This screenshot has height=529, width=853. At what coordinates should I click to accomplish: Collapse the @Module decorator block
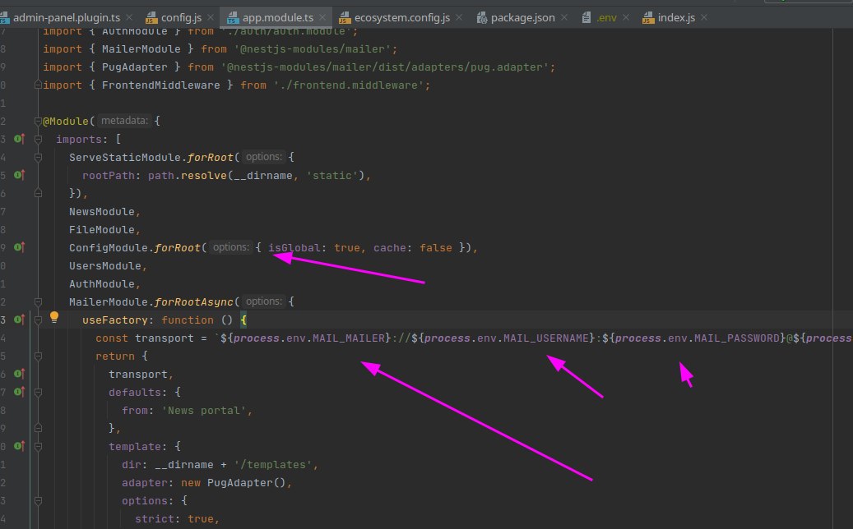(38, 121)
